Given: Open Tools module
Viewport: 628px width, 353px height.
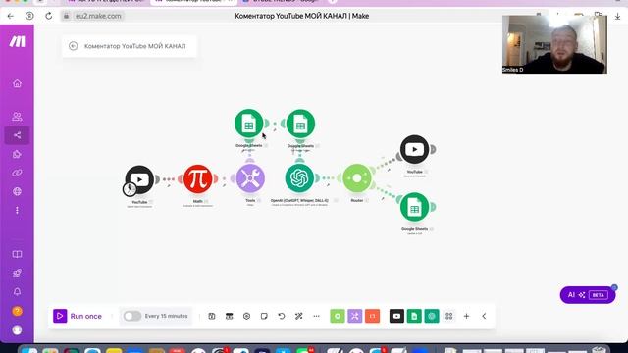Looking at the screenshot, I should point(250,178).
